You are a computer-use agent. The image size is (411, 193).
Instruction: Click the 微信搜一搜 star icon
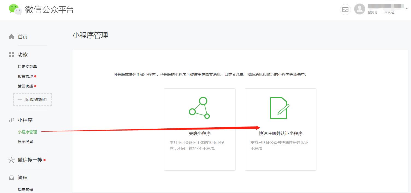[x=11, y=160]
